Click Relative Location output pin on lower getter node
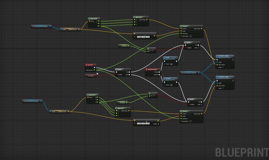 (x=68, y=112)
